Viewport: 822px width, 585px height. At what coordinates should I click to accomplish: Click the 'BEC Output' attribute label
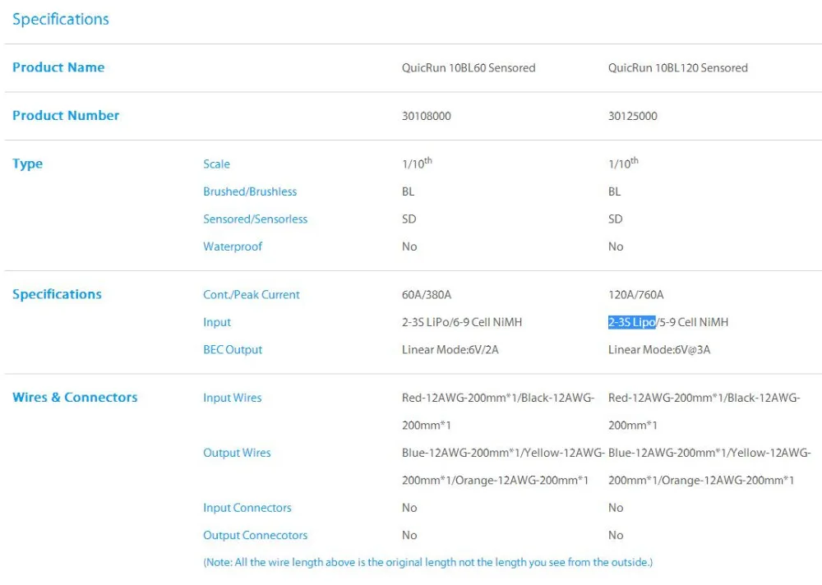(233, 350)
